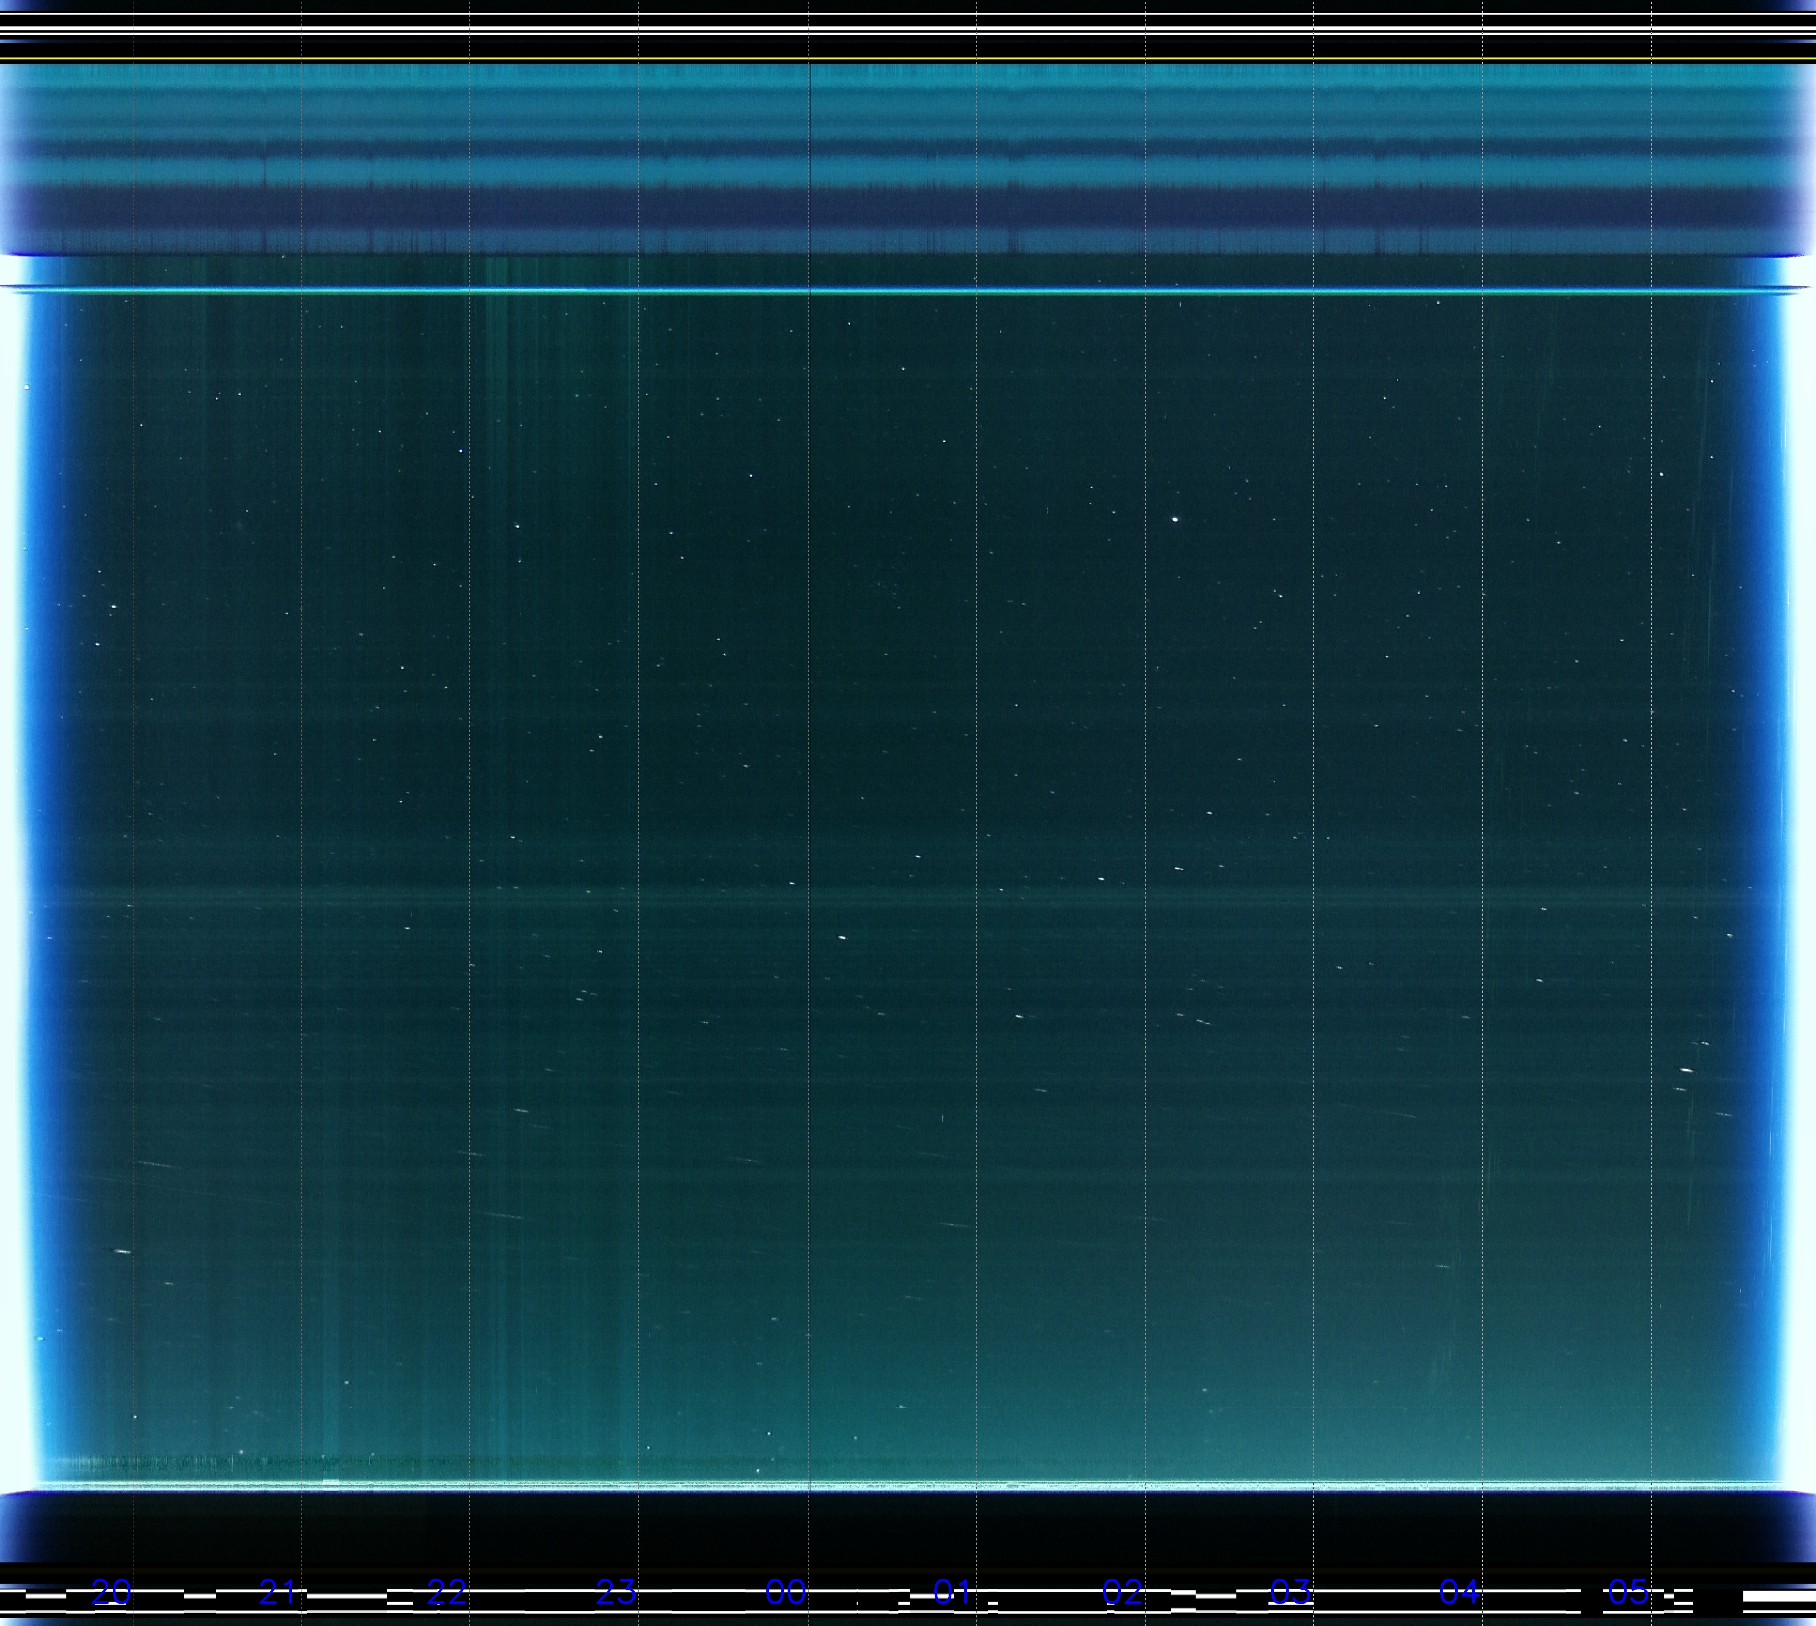Click the 02 hour label

pyautogui.click(x=1122, y=1592)
